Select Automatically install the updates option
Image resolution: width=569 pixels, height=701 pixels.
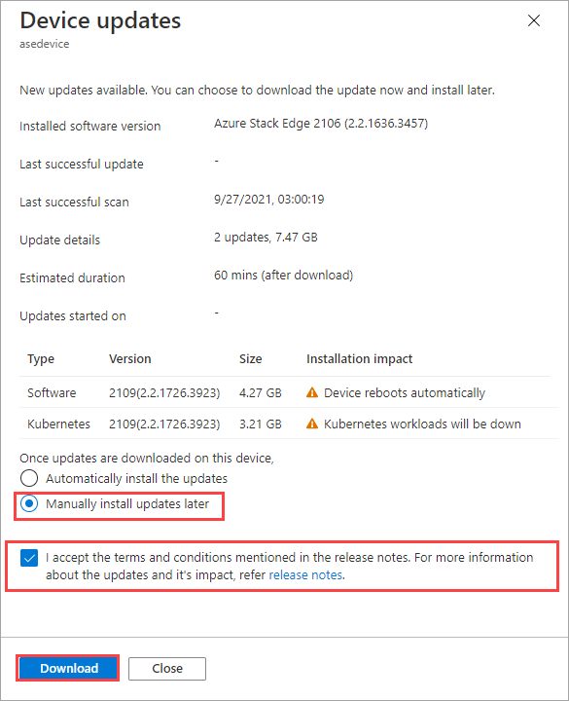29,478
